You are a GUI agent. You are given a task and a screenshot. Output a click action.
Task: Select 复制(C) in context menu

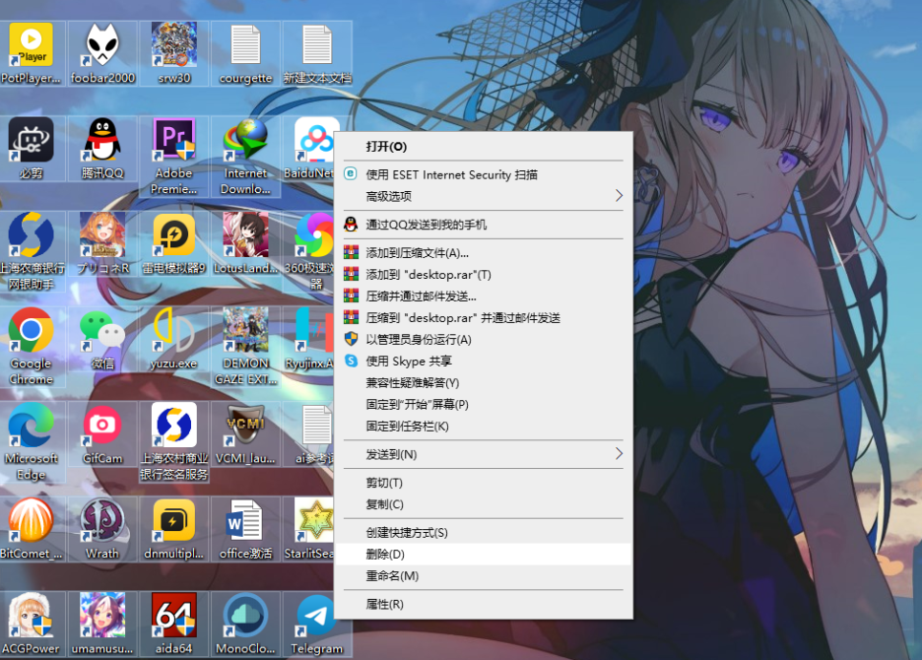(484, 504)
